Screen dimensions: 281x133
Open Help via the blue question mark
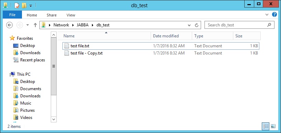coord(274,14)
